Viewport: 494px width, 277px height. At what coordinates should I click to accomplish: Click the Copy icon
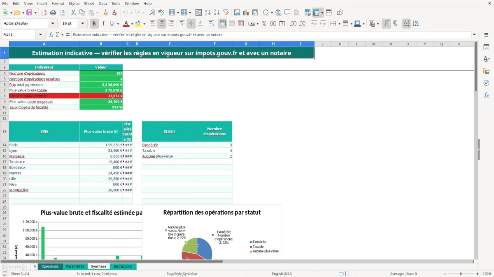[x=82, y=13]
